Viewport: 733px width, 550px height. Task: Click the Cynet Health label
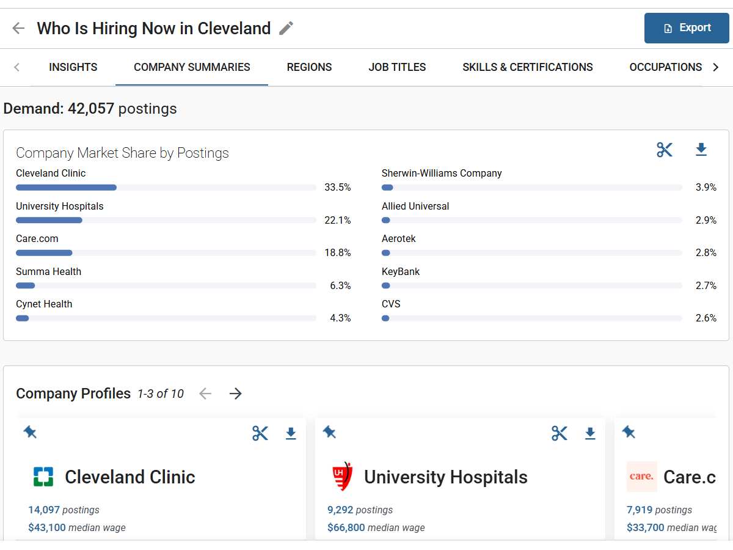point(44,304)
